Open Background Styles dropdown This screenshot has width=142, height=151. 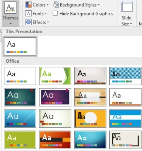click(76, 5)
